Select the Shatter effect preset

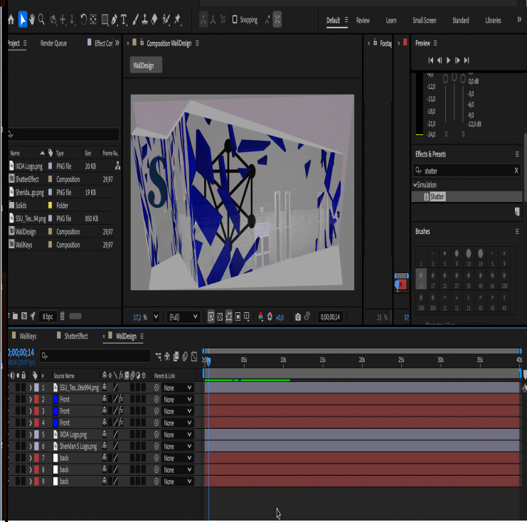click(x=437, y=196)
